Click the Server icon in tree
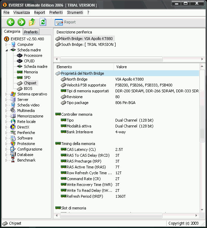This screenshot has width=207, height=228. pyautogui.click(x=13, y=100)
